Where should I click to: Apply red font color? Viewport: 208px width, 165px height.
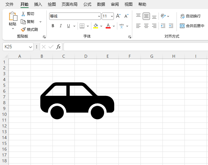tap(108, 26)
